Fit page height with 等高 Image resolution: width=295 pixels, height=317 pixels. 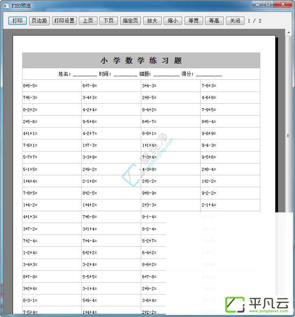214,21
